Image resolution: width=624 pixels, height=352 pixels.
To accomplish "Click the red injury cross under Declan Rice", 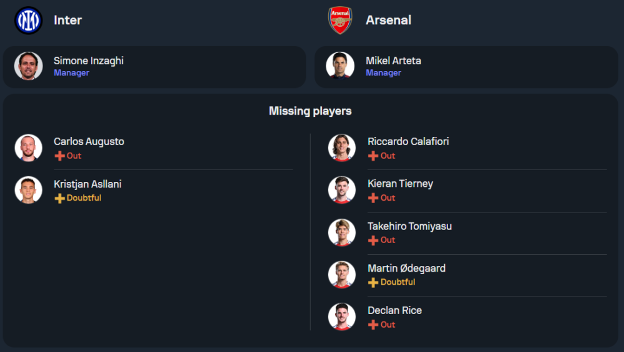I will coord(373,325).
